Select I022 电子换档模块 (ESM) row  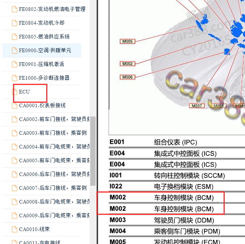pos(177,187)
